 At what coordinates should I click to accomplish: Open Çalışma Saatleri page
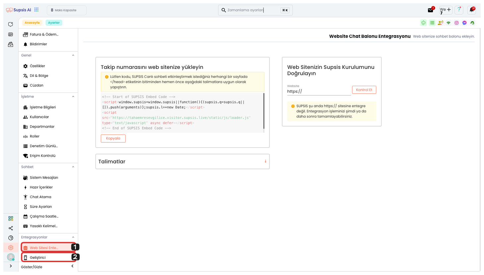coord(48,216)
